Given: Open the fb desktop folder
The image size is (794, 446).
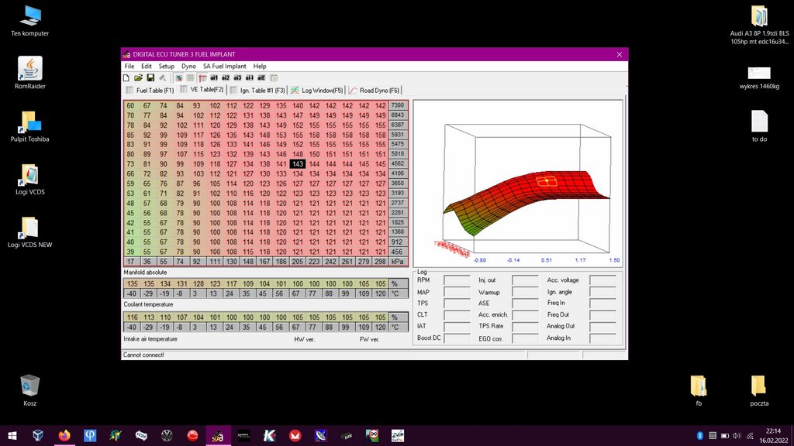Looking at the screenshot, I should click(699, 391).
